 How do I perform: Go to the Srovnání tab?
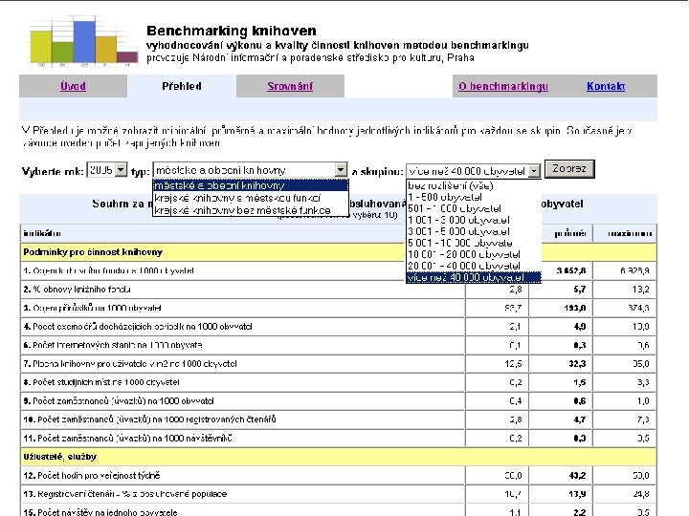(x=290, y=86)
